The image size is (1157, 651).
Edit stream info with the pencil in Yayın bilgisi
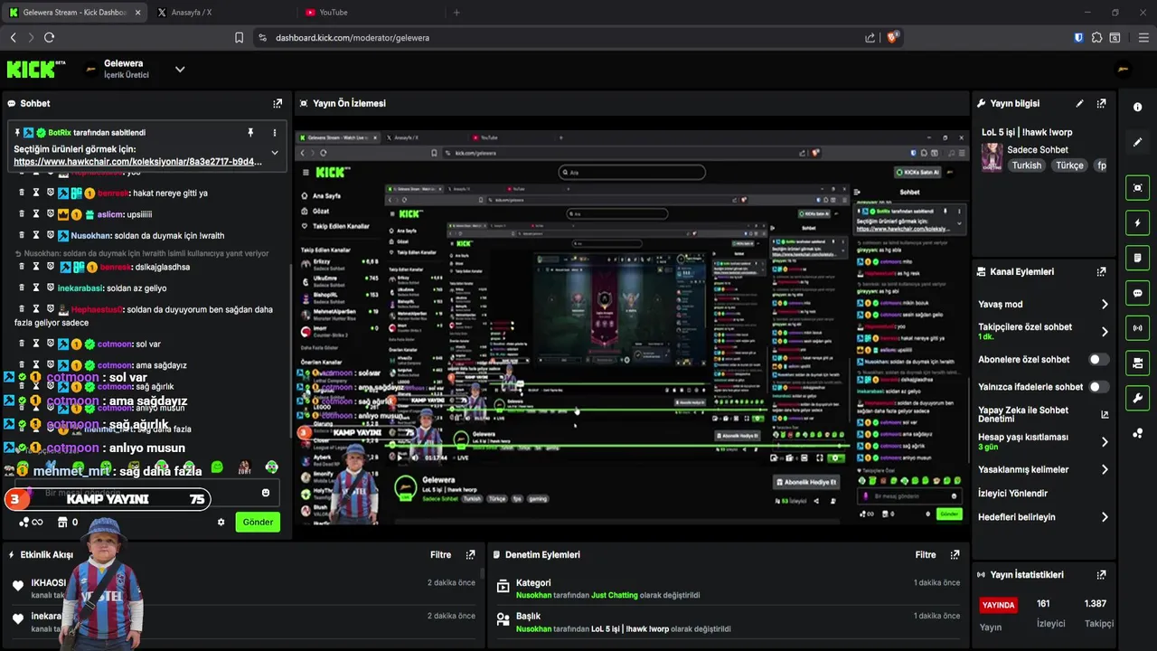(x=1079, y=104)
